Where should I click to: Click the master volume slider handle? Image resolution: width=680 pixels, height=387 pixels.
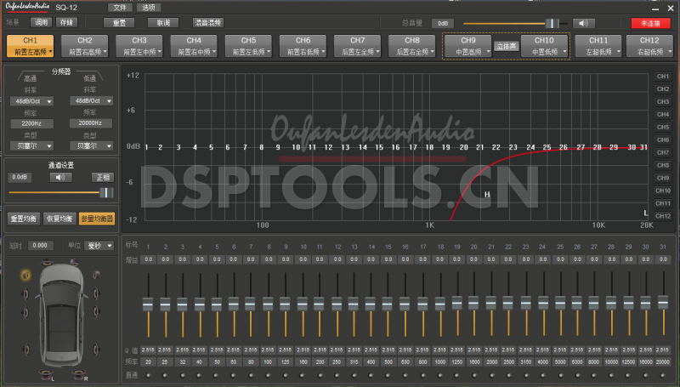552,24
